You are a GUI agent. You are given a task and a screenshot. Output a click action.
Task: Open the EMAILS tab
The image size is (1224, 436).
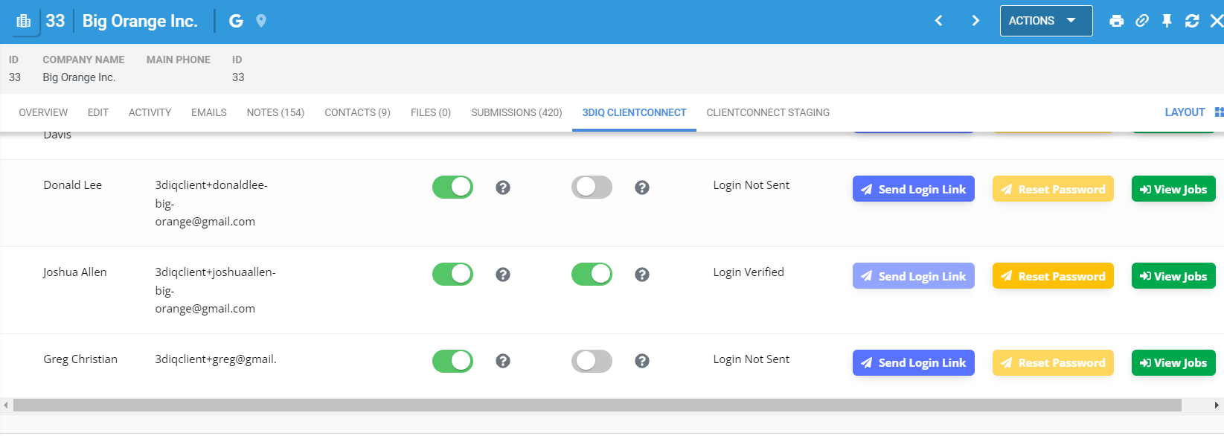point(209,112)
